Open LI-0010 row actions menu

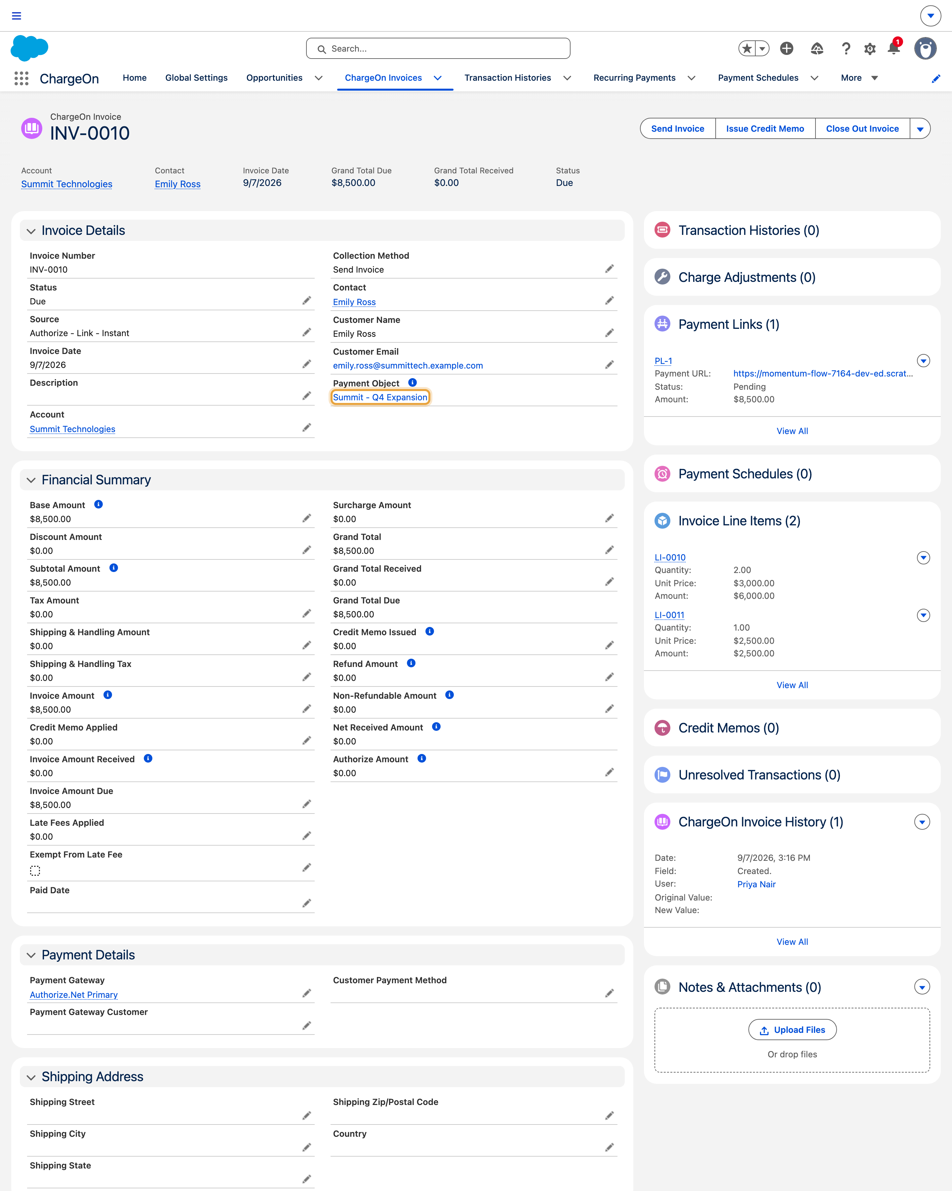(x=923, y=558)
